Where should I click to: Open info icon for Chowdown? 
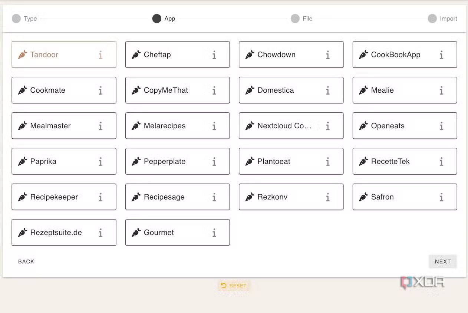328,55
